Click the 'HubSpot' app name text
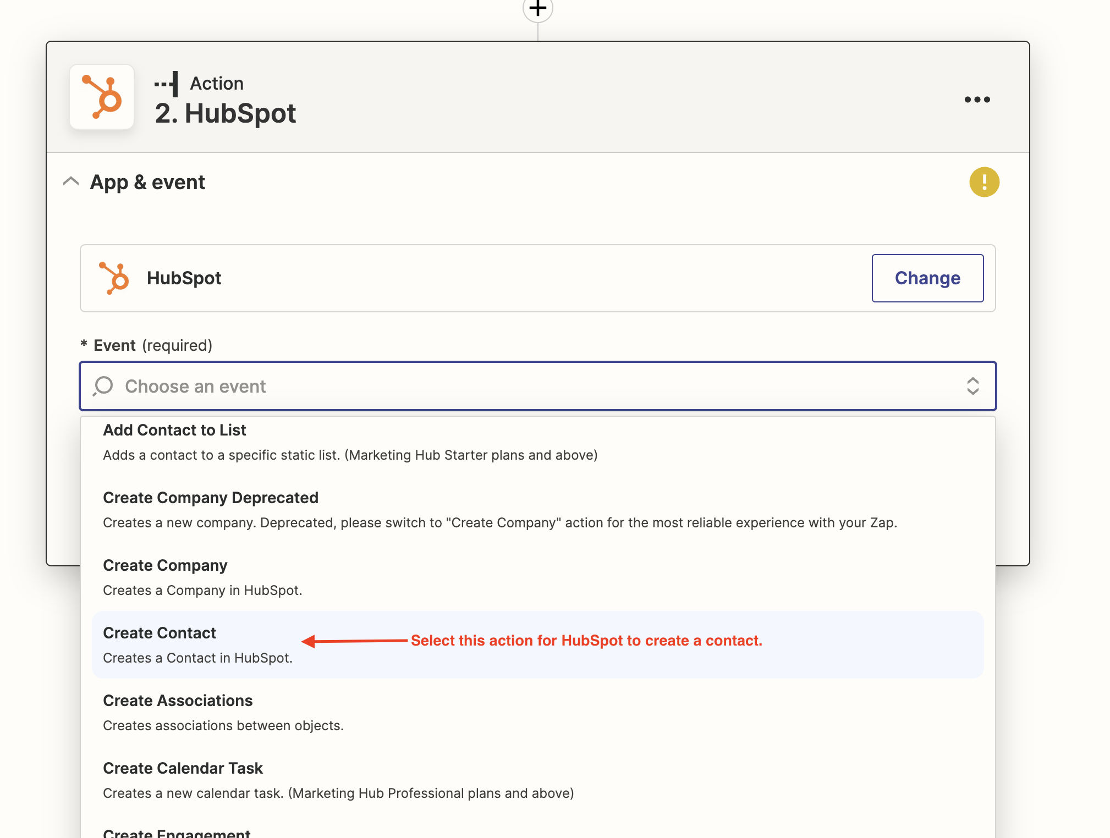 (x=184, y=278)
